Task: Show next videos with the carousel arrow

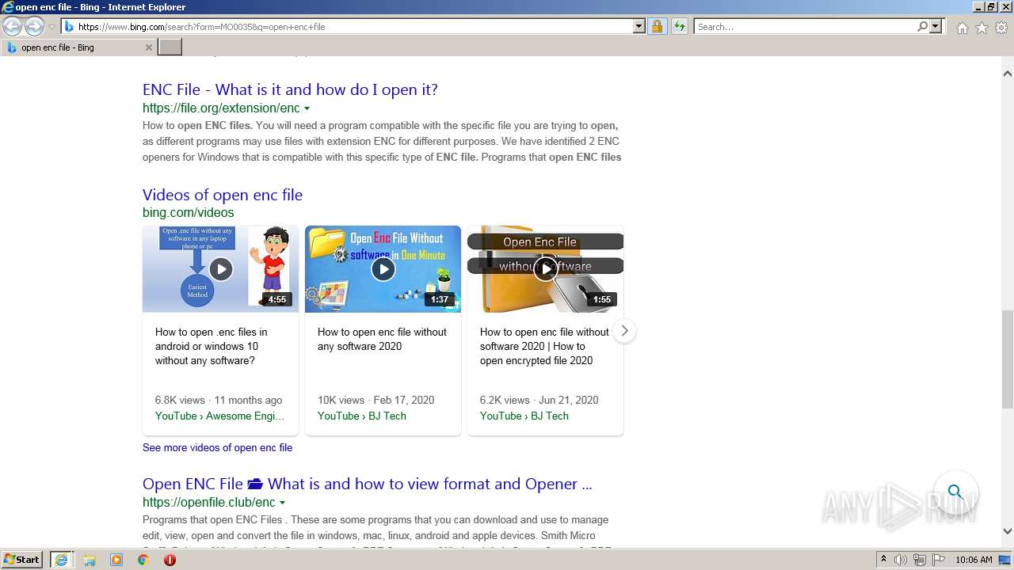Action: (x=624, y=331)
